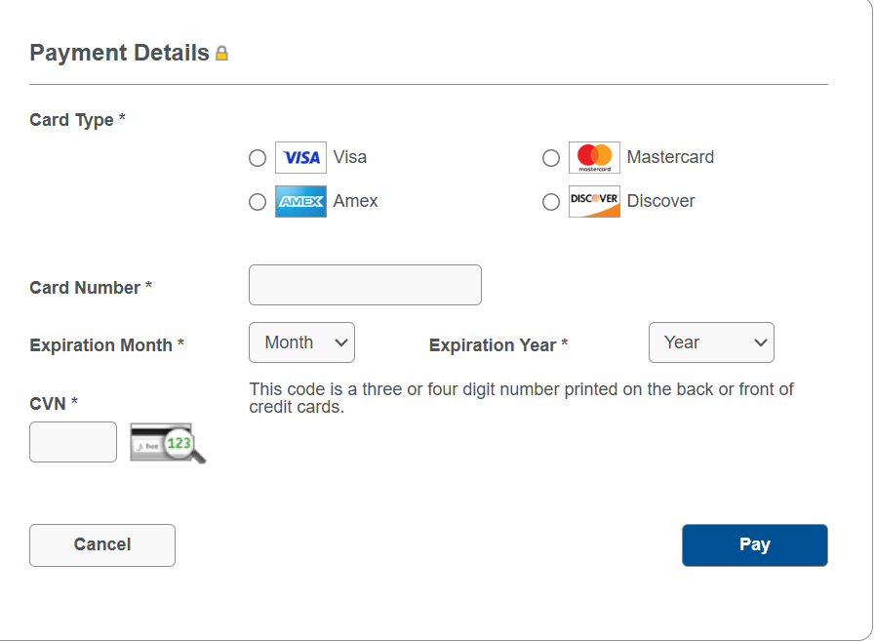Viewport: 876px width, 642px height.
Task: Open the Expiration Month dropdown
Action: point(301,342)
